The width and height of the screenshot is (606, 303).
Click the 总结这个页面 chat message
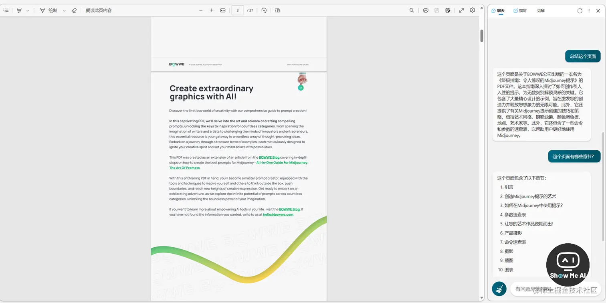point(583,57)
